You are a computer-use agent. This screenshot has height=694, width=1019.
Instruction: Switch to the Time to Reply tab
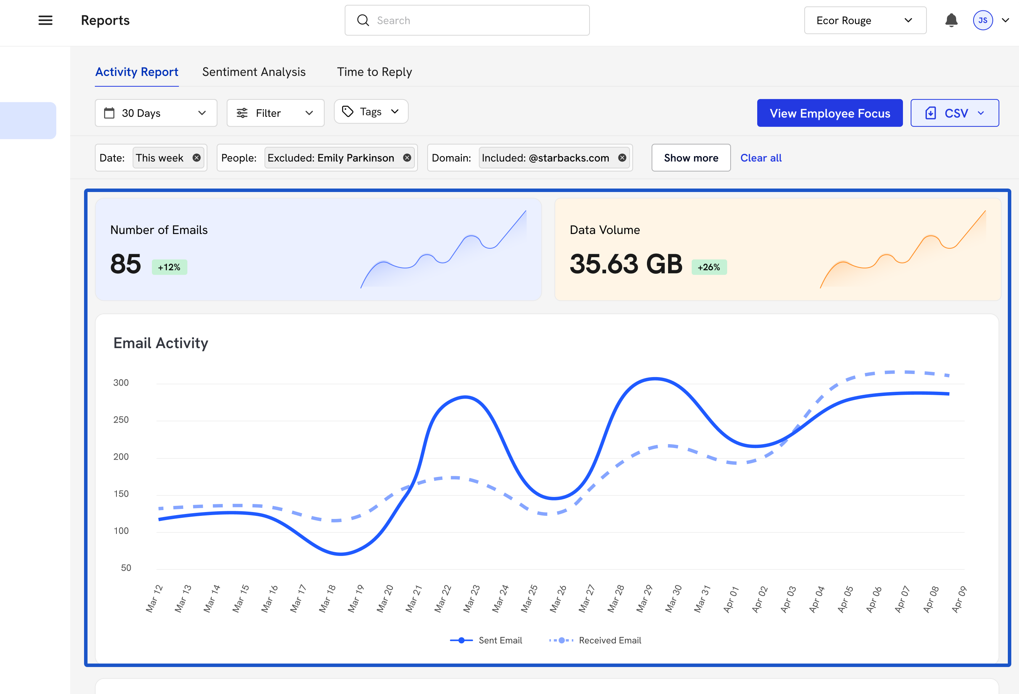374,72
